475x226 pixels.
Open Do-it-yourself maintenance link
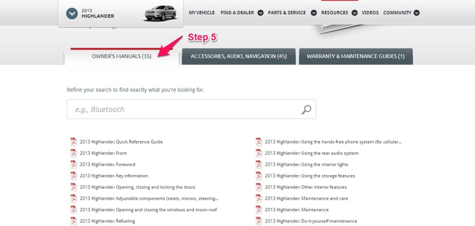click(x=311, y=221)
